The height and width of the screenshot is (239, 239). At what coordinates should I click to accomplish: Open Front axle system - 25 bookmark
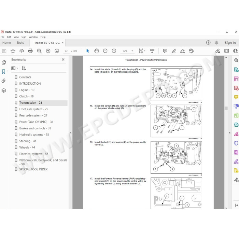34,109
